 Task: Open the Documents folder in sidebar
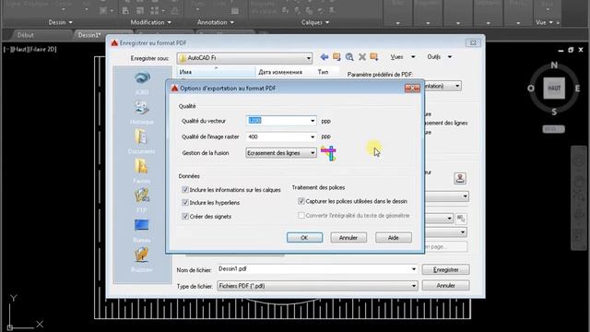(142, 142)
